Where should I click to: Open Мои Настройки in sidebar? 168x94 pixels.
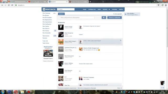(x=46, y=33)
